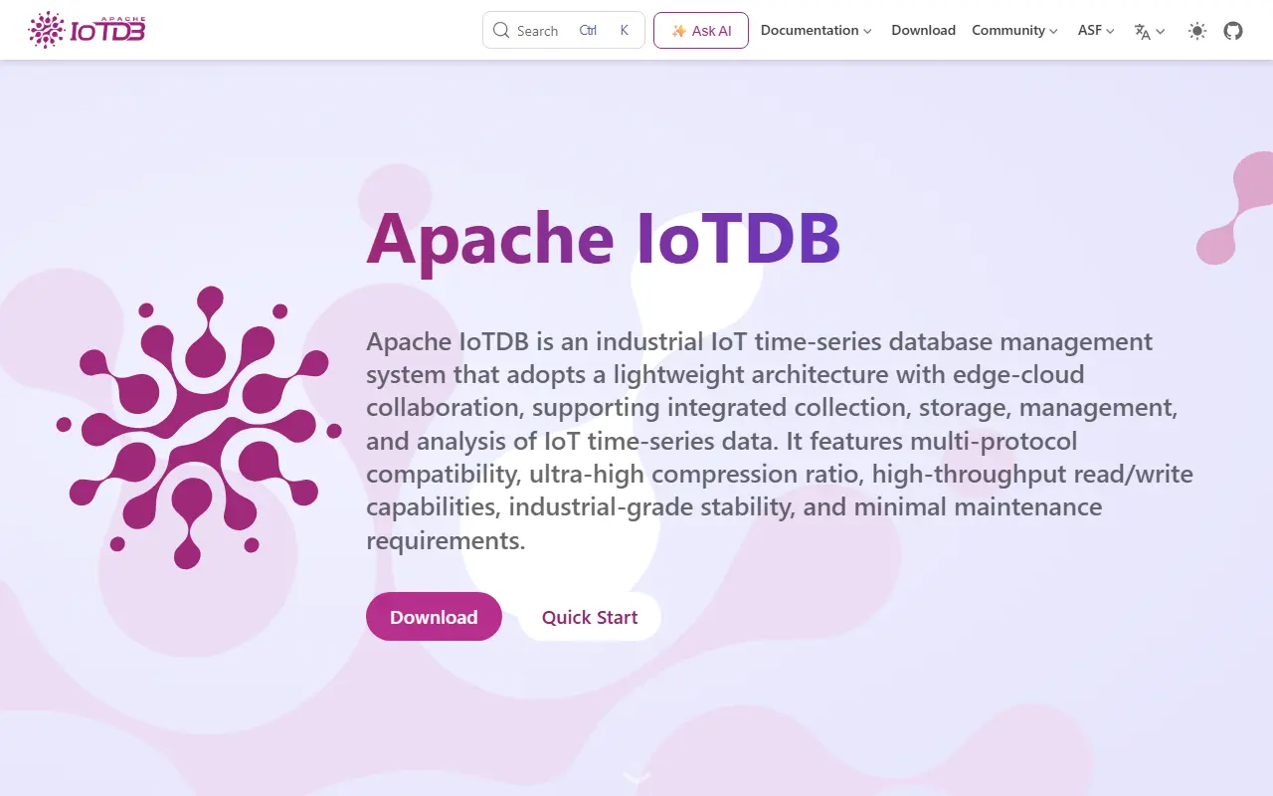Toggle the light/dark theme sun icon

[x=1197, y=31]
